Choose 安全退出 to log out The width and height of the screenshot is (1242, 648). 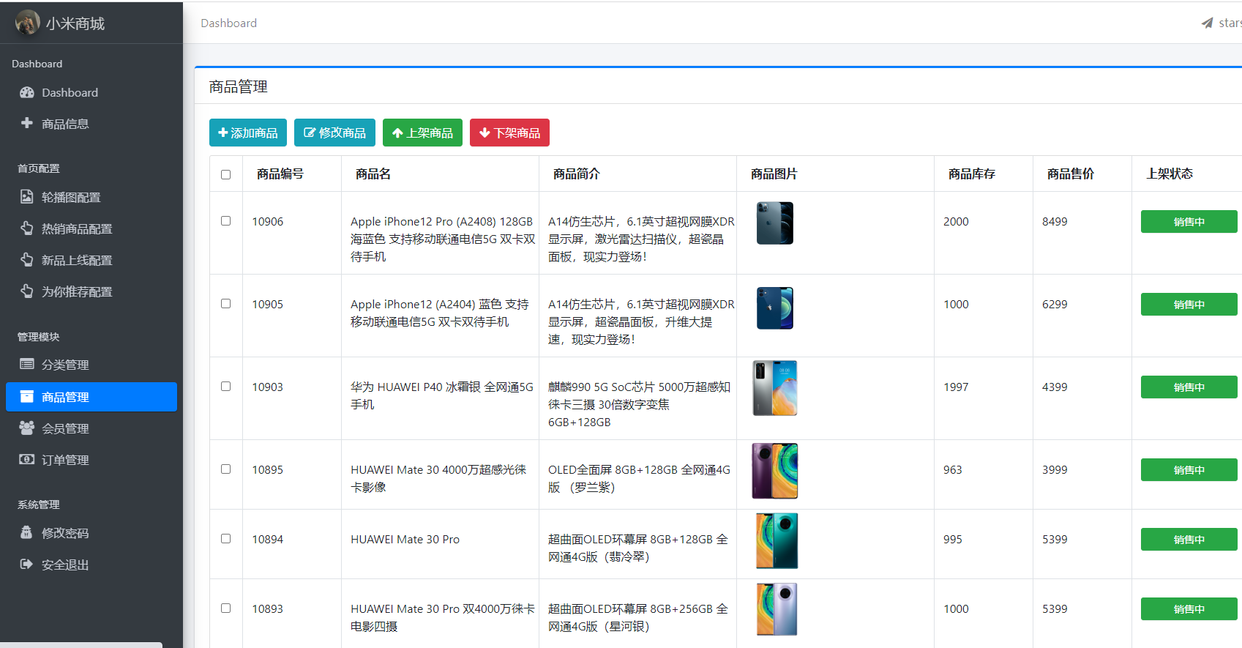pyautogui.click(x=91, y=565)
